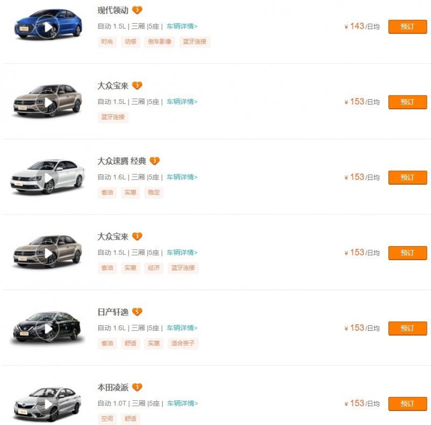The image size is (431, 425).
Task: Book the 大众速腾 经典 with 预订
Action: [x=407, y=177]
